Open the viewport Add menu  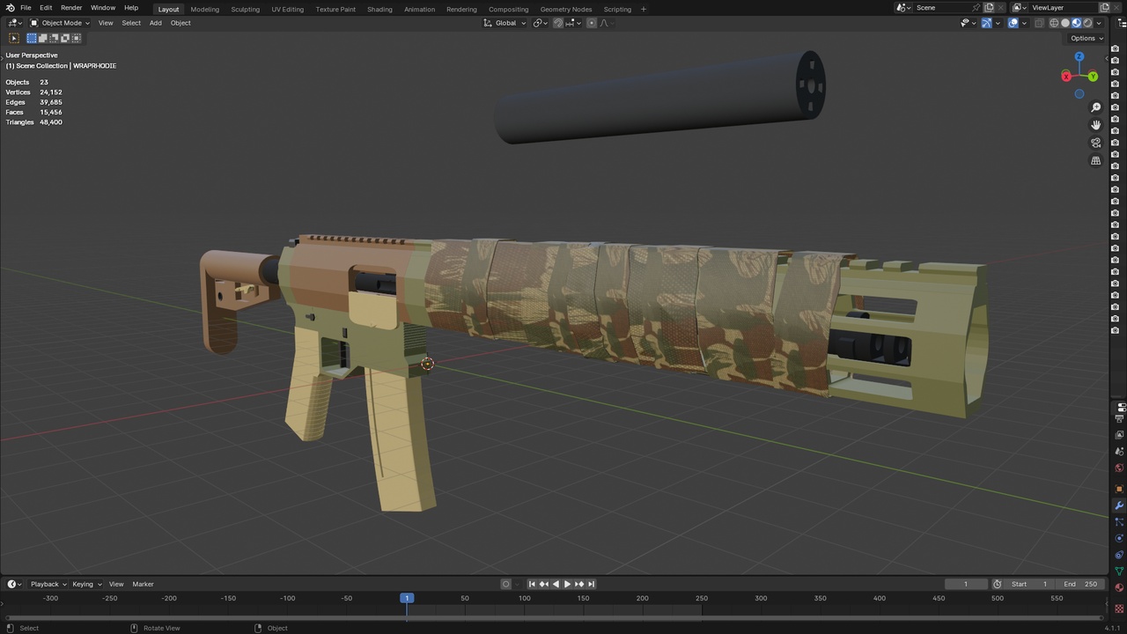155,23
